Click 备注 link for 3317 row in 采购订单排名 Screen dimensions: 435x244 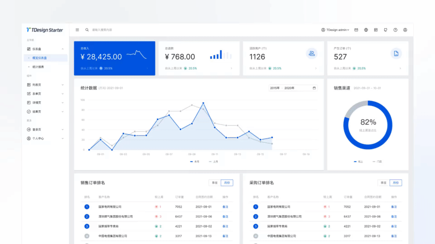pos(394,236)
